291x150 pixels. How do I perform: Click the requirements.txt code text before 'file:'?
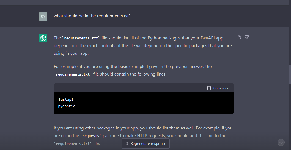pyautogui.click(x=72, y=143)
